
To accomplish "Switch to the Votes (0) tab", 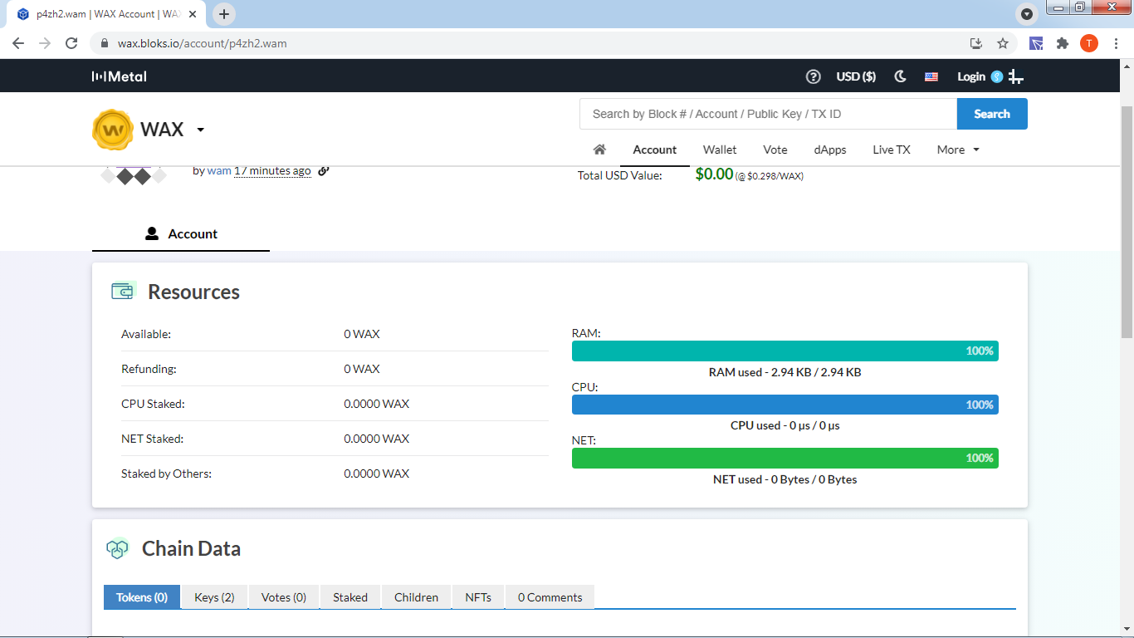I will 284,597.
